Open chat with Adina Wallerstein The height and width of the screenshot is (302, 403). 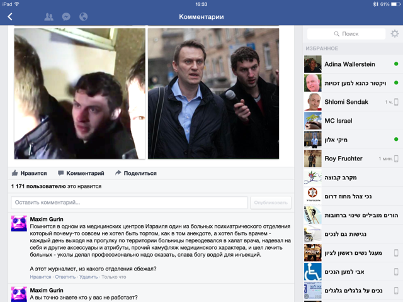pyautogui.click(x=353, y=64)
